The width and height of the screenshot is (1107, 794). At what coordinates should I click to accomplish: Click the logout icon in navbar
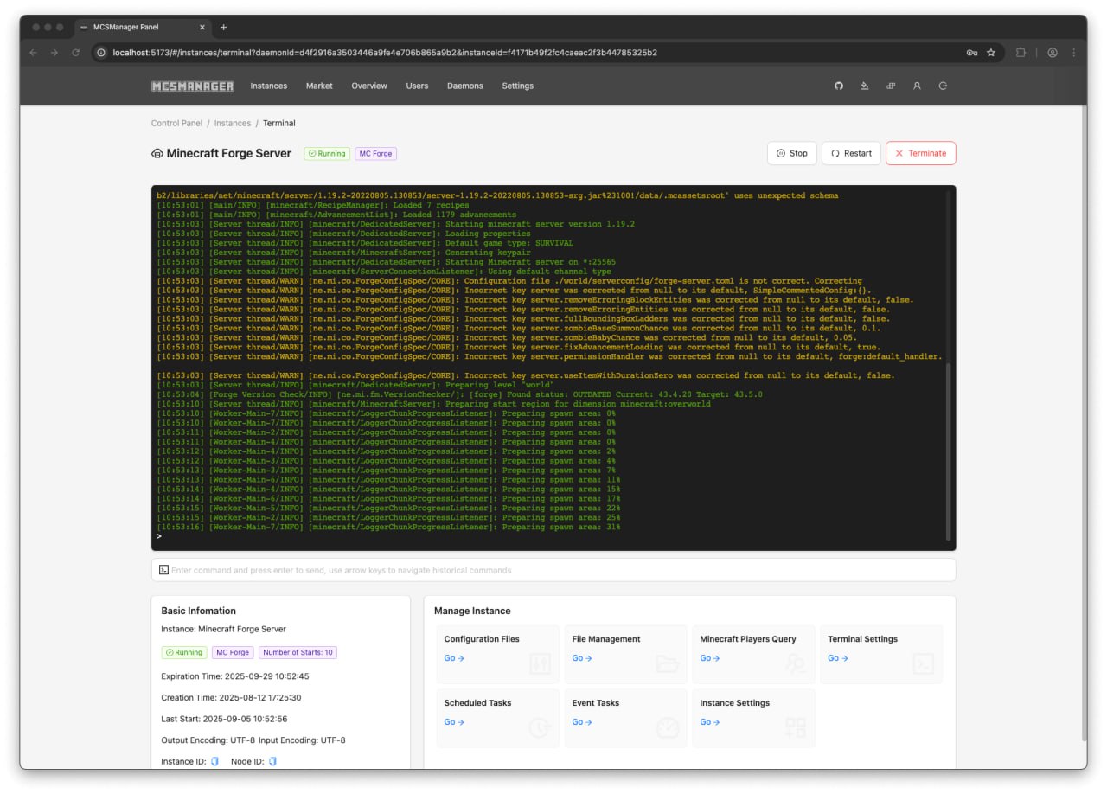(x=943, y=86)
